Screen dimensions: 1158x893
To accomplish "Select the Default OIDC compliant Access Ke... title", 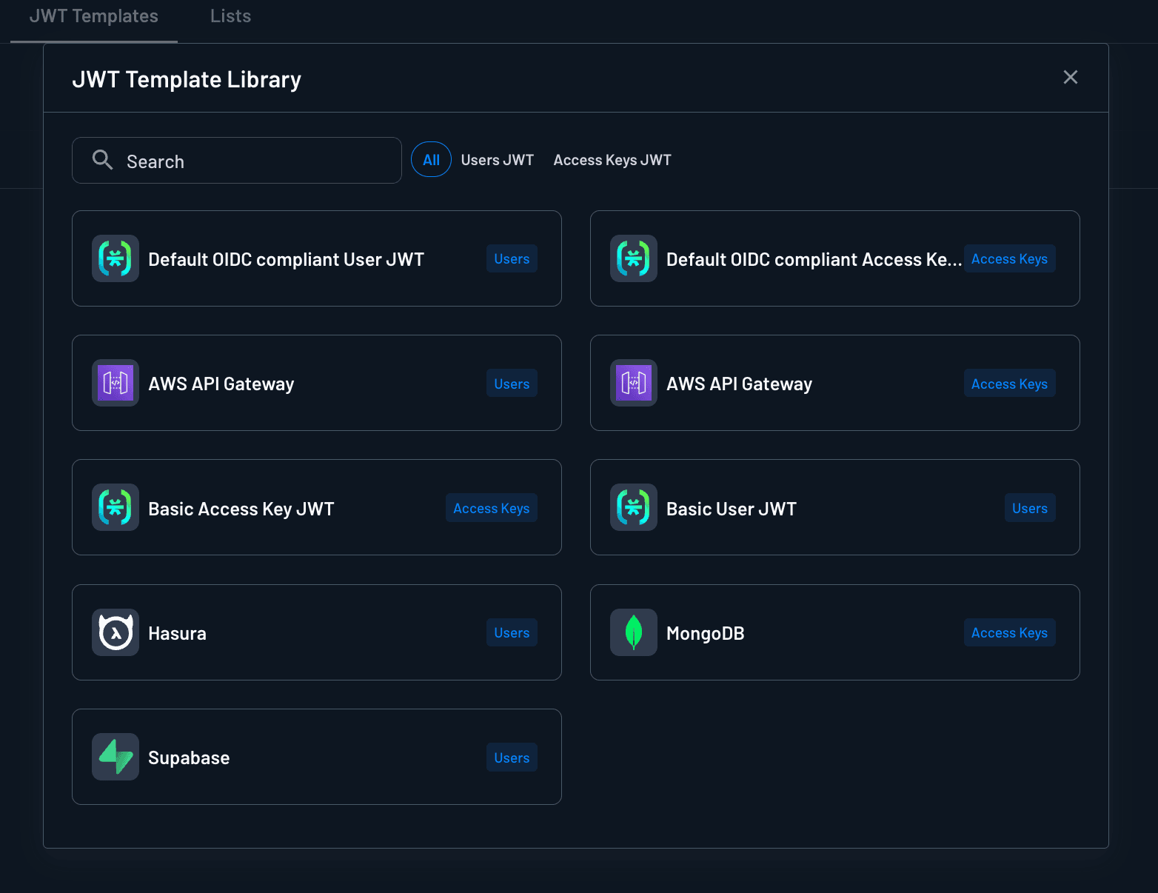I will 814,259.
